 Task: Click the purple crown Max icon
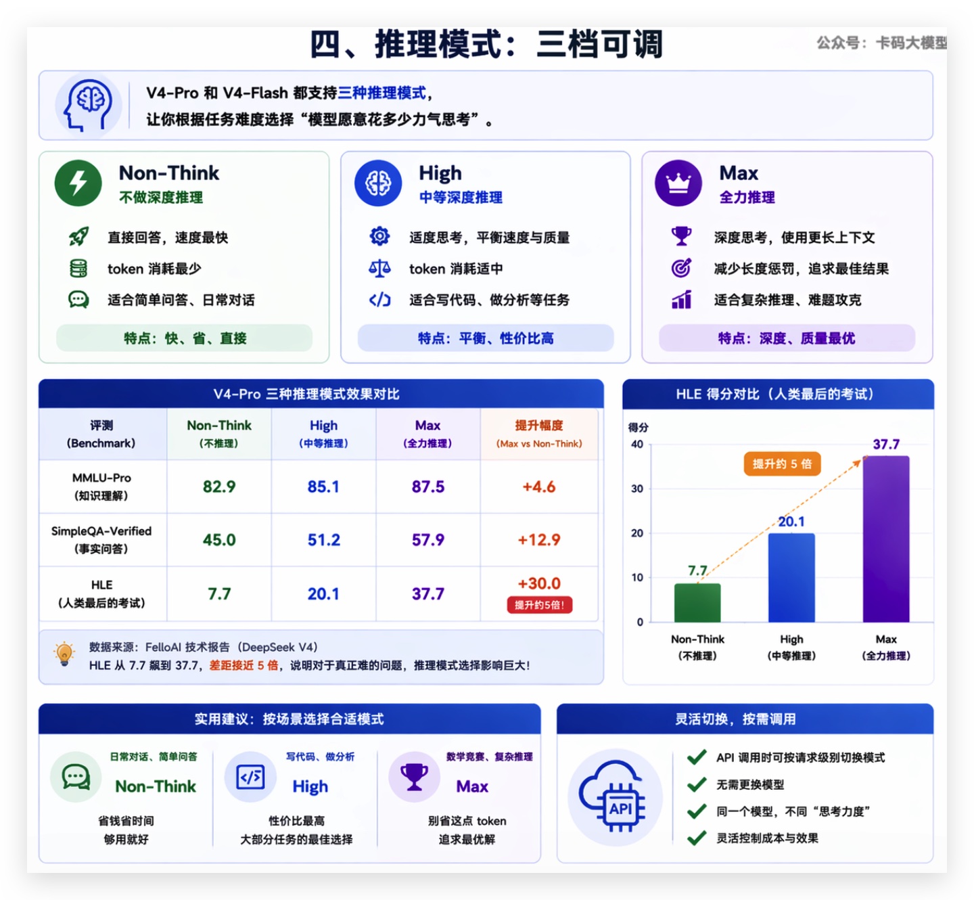coord(678,183)
